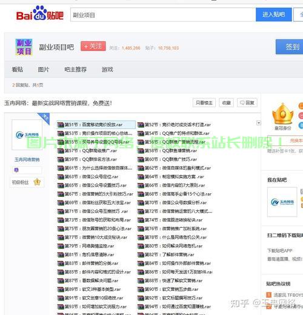The image size is (303, 315).
Task: Open the 玉冉网络 poster avatar
Action: tap(27, 134)
